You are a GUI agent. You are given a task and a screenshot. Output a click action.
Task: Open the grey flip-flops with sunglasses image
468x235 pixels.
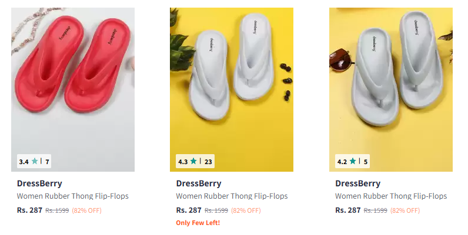coord(391,90)
